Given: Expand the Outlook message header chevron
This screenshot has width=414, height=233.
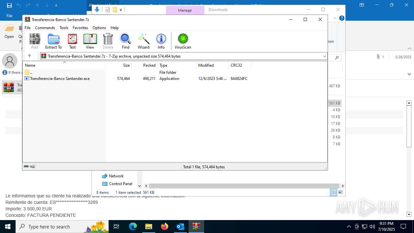Looking at the screenshot, I should click(x=409, y=74).
